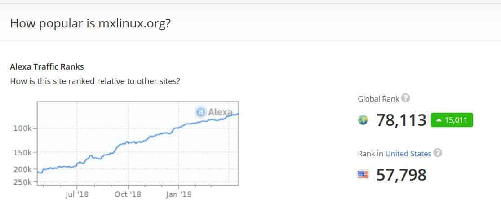Open the United States country link
This screenshot has width=501, height=208.
[x=408, y=154]
